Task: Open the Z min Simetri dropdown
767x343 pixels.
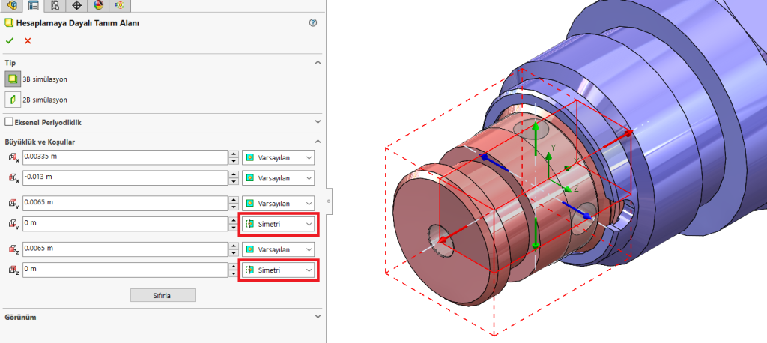Action: tap(278, 270)
